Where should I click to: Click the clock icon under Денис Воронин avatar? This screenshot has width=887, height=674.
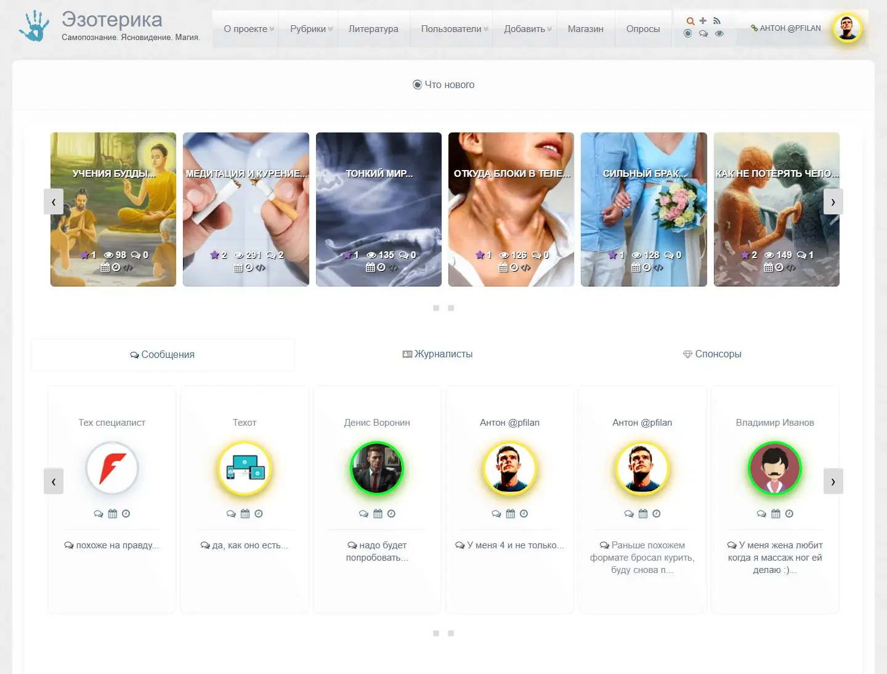391,514
